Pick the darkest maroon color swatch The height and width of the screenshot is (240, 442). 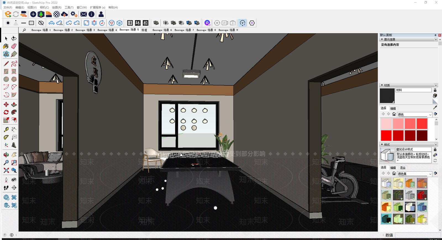click(x=422, y=136)
